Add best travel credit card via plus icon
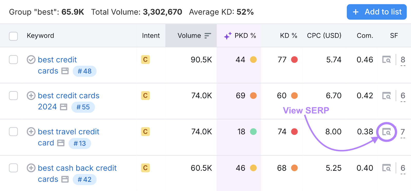The height and width of the screenshot is (191, 411). (x=31, y=132)
